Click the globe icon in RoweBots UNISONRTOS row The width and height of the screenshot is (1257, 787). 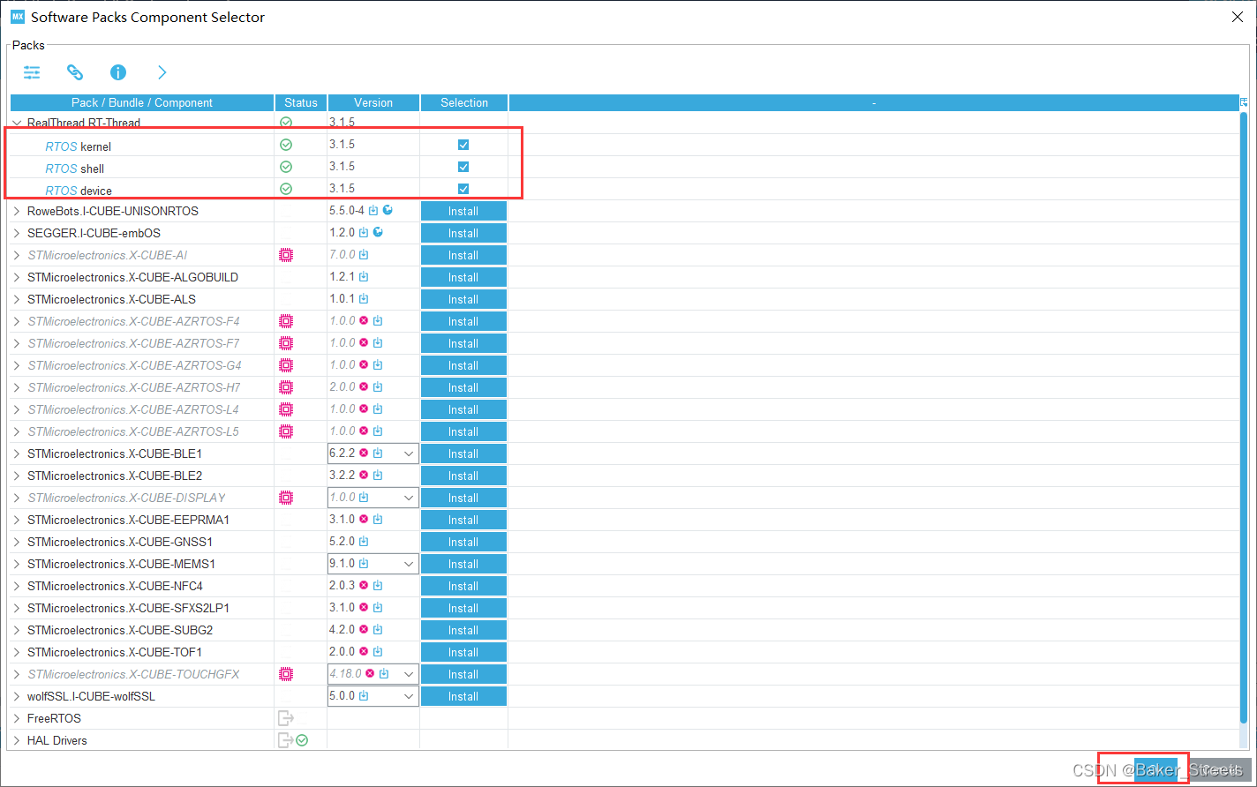point(388,210)
